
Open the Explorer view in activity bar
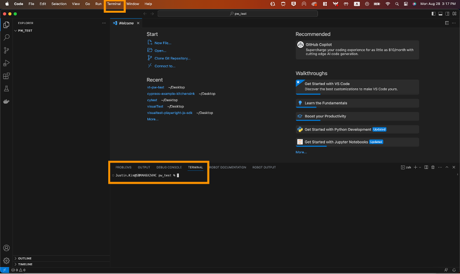coord(6,25)
